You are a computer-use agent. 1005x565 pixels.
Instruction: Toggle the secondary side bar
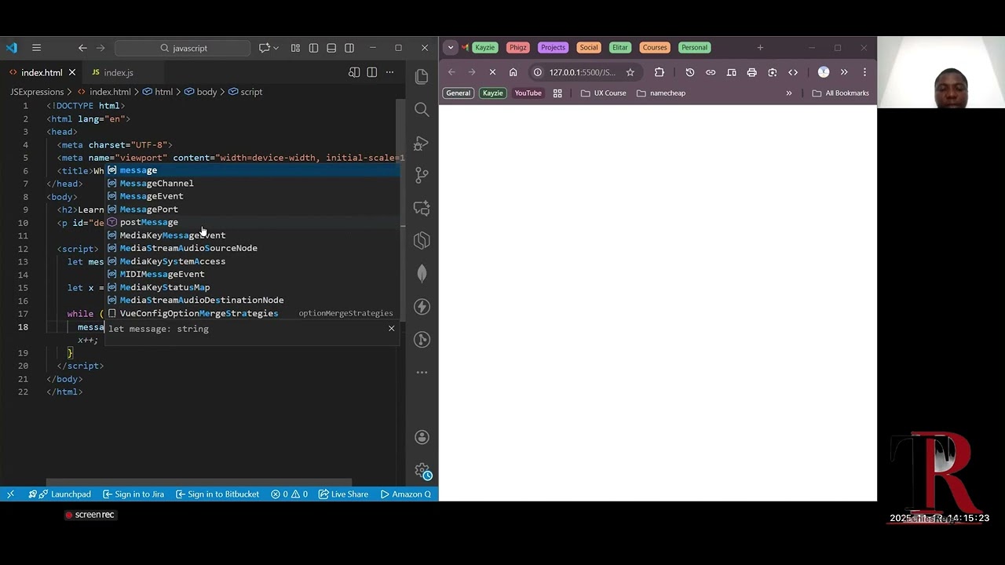coord(349,48)
